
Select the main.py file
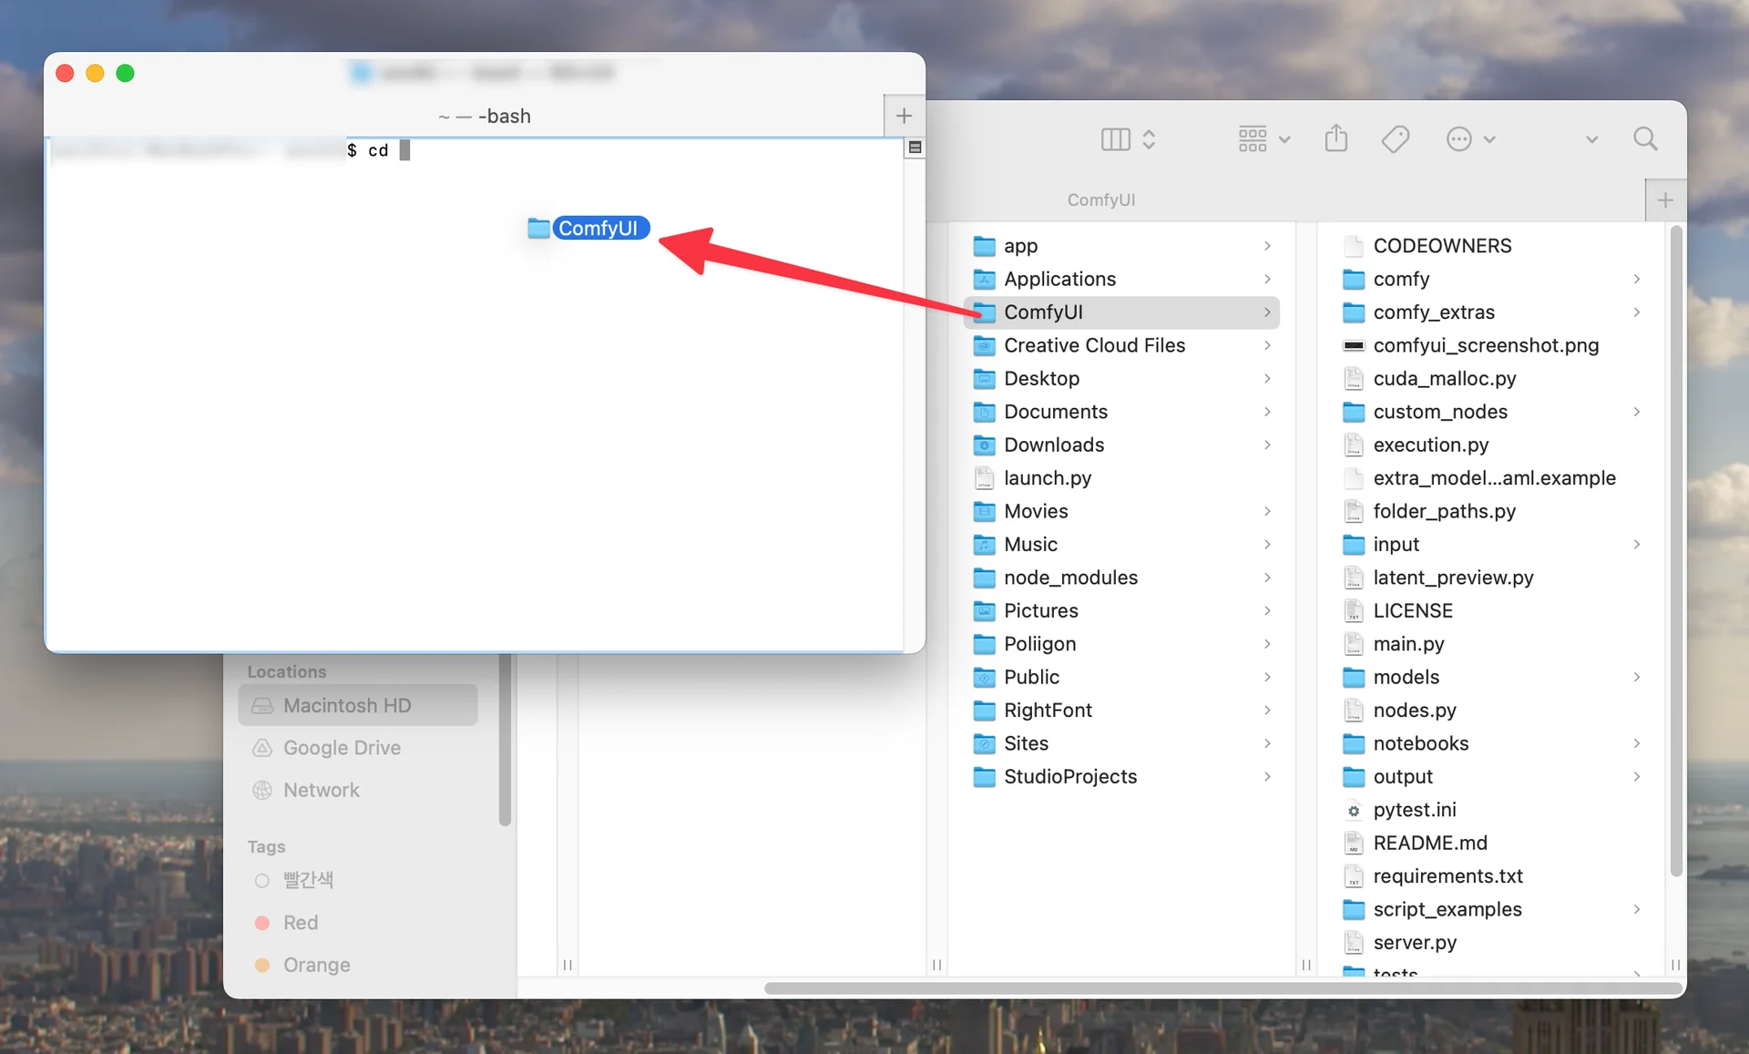click(1408, 644)
